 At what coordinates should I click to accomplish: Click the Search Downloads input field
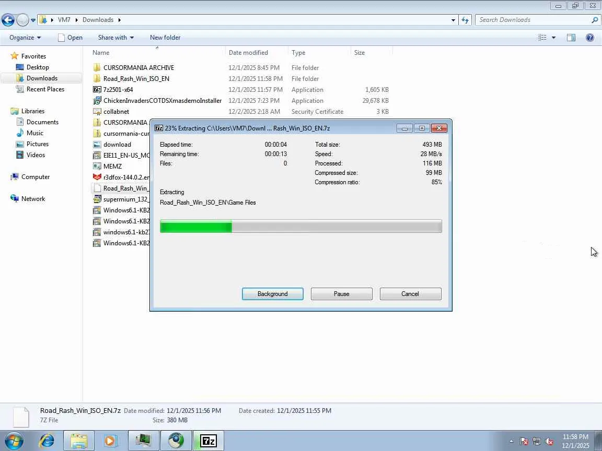(x=534, y=20)
